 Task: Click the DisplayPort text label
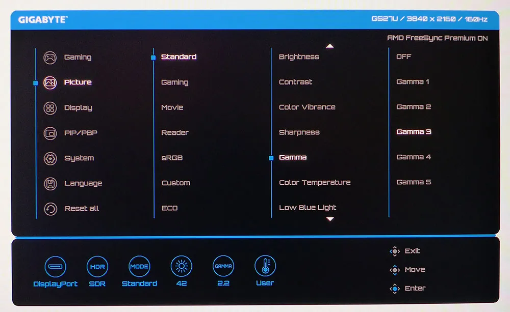tap(55, 284)
